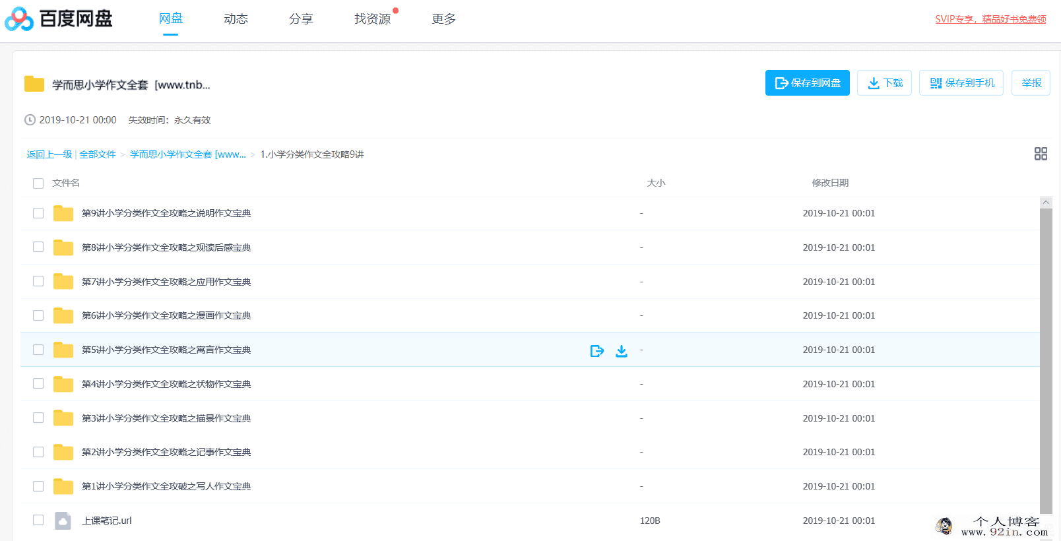Click 返回上一级 breadcrumb link

coord(49,154)
